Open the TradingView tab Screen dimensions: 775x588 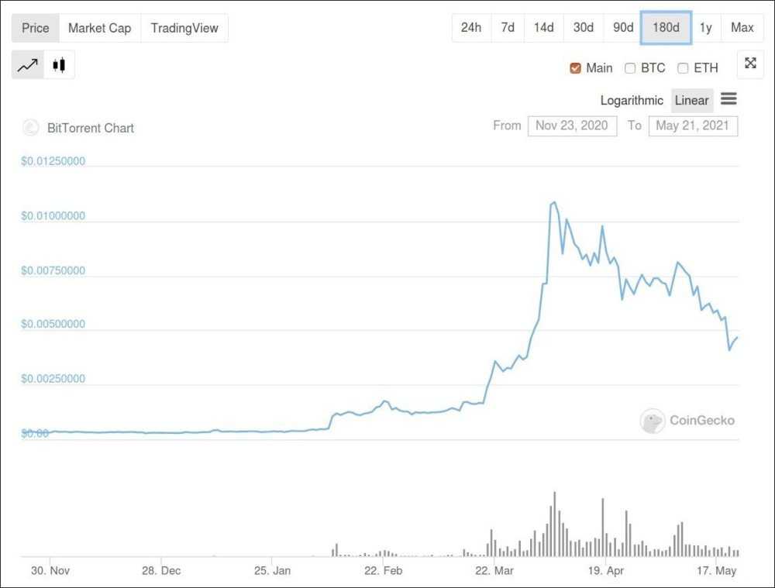pos(184,28)
